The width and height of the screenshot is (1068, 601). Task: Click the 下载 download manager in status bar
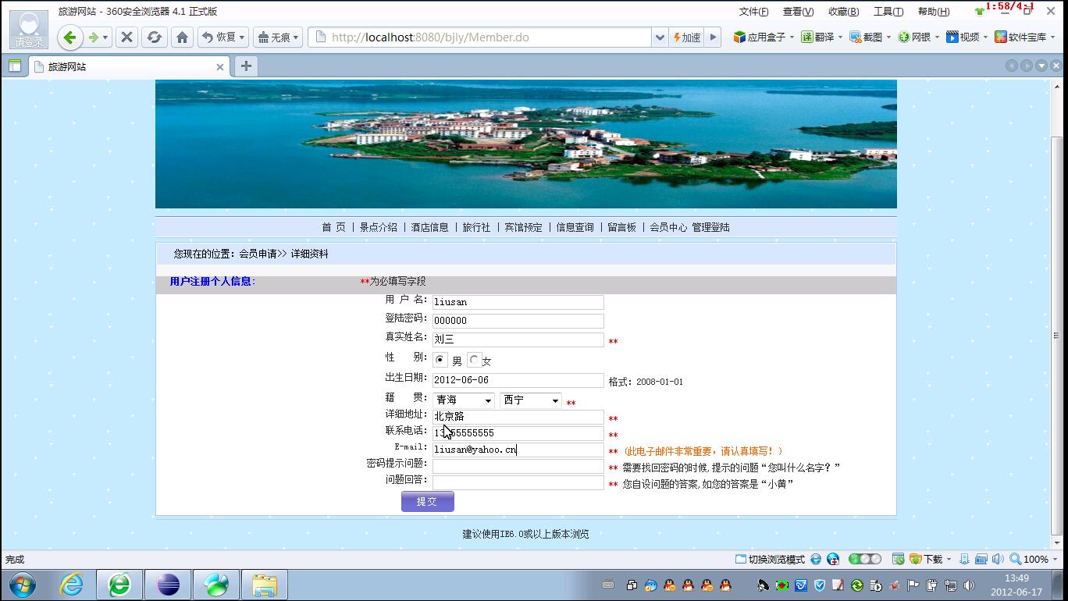(926, 560)
